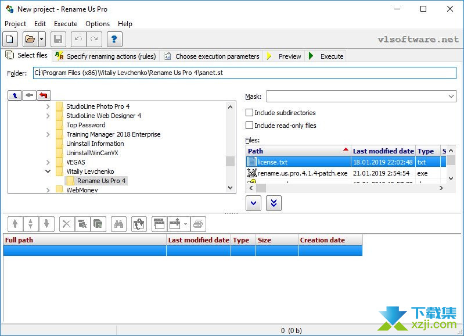Switch to Specify renaming actions (rules) tab
Image resolution: width=464 pixels, height=336 pixels.
tap(106, 56)
